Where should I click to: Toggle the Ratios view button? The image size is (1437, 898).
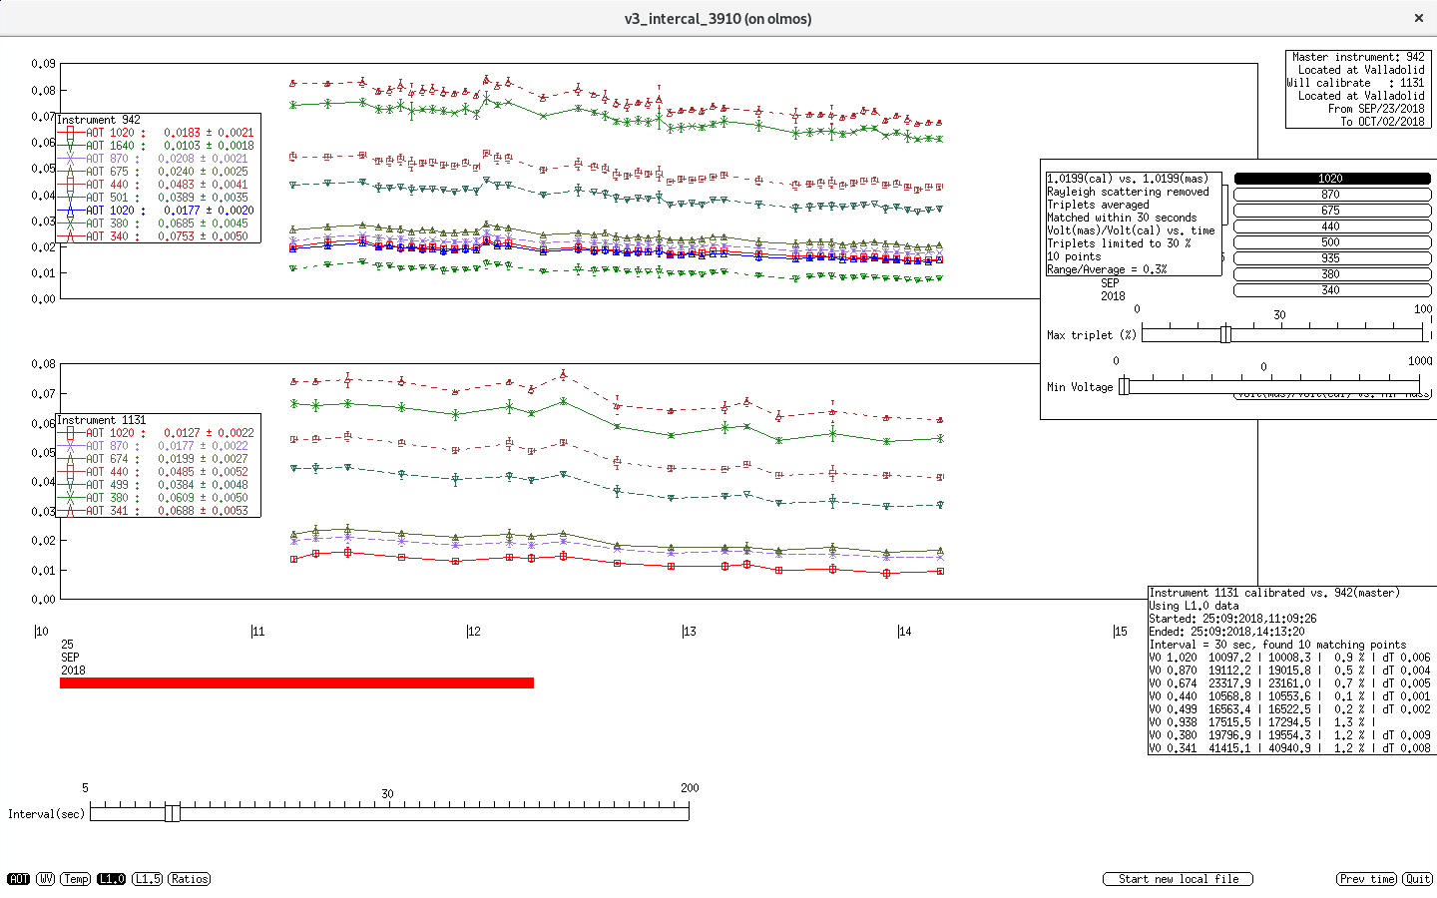tap(190, 879)
